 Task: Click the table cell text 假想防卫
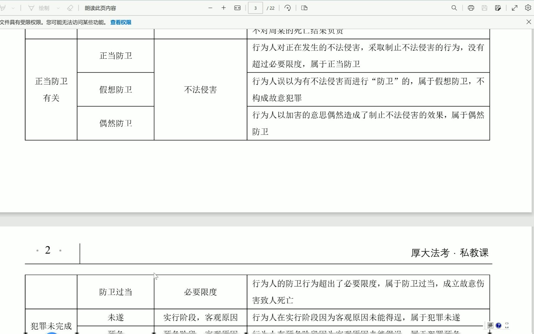pos(116,90)
